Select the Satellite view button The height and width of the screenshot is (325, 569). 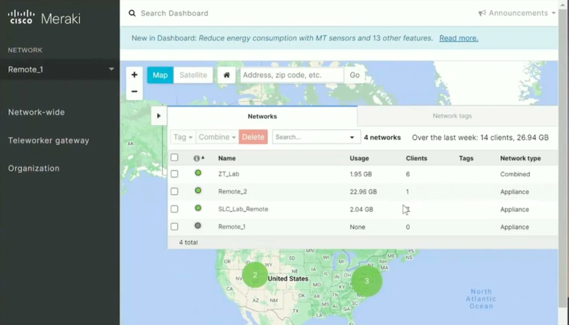(x=193, y=75)
